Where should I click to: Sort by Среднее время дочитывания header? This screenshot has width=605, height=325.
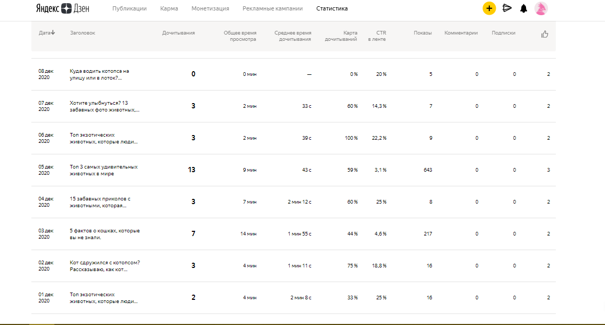[292, 36]
